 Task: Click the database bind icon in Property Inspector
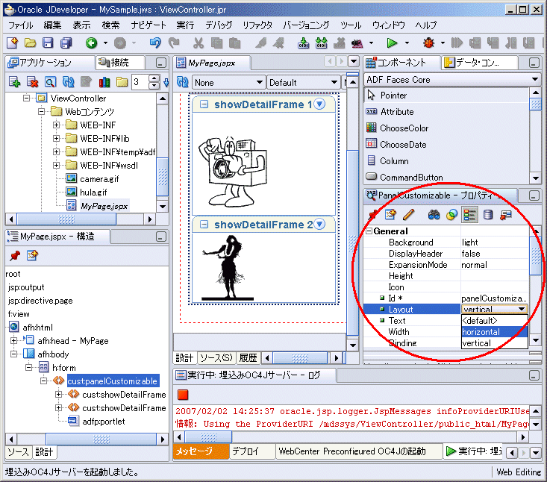(488, 214)
